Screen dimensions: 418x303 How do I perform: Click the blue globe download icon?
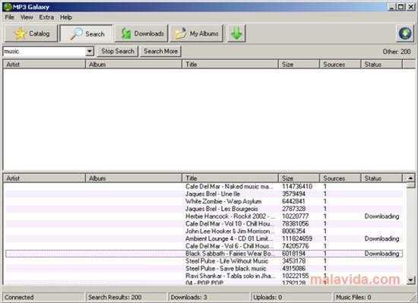point(405,33)
